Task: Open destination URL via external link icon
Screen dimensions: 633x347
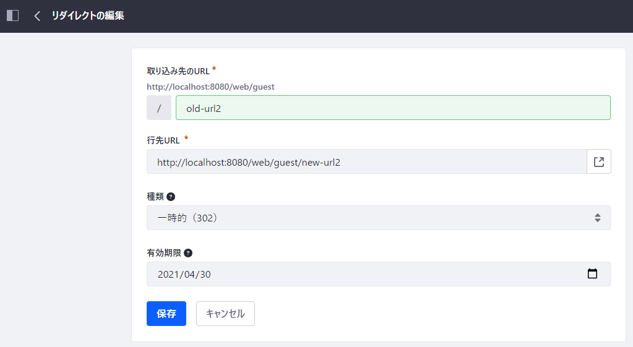Action: click(598, 162)
